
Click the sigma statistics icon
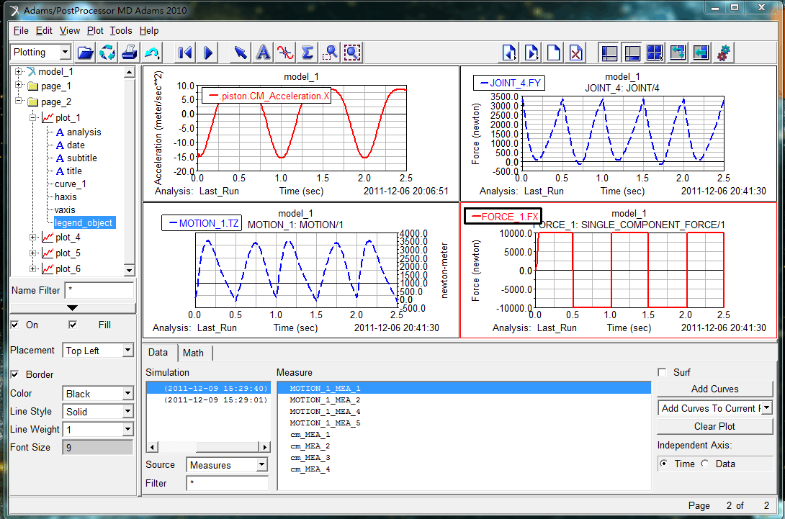[308, 52]
